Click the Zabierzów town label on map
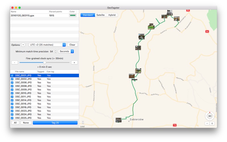227x142 pixels. 136,119
